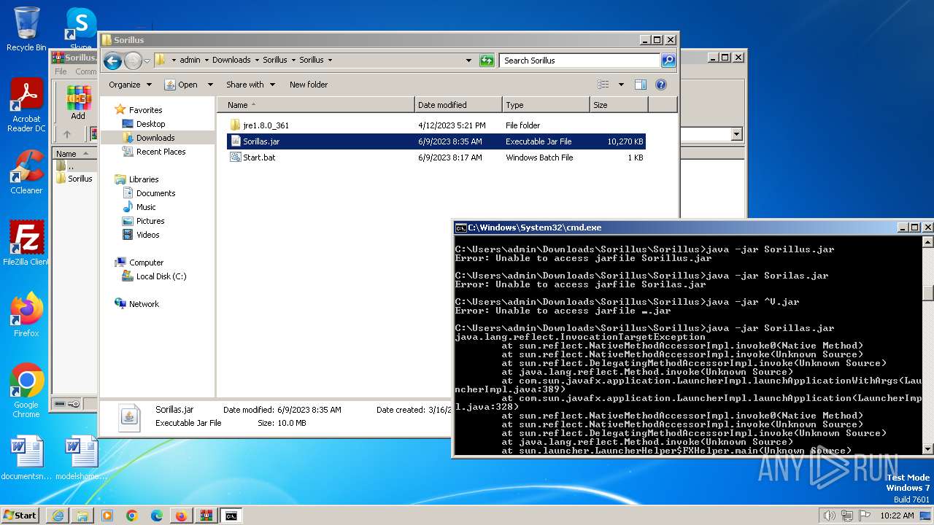Viewport: 934px width, 525px height.
Task: Click in the Search Sorillus field
Action: 580,61
